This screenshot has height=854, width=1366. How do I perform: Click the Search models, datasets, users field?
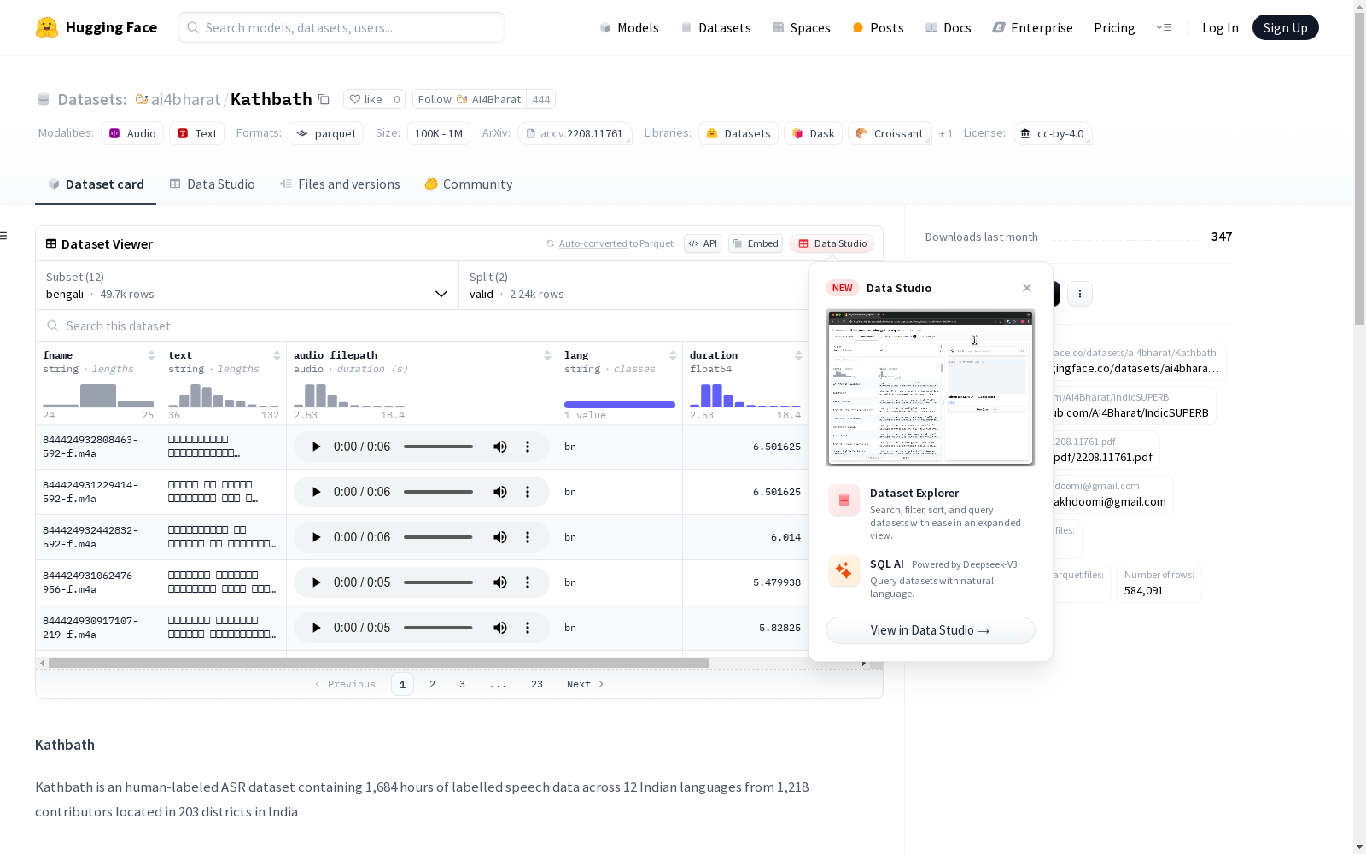click(x=341, y=27)
